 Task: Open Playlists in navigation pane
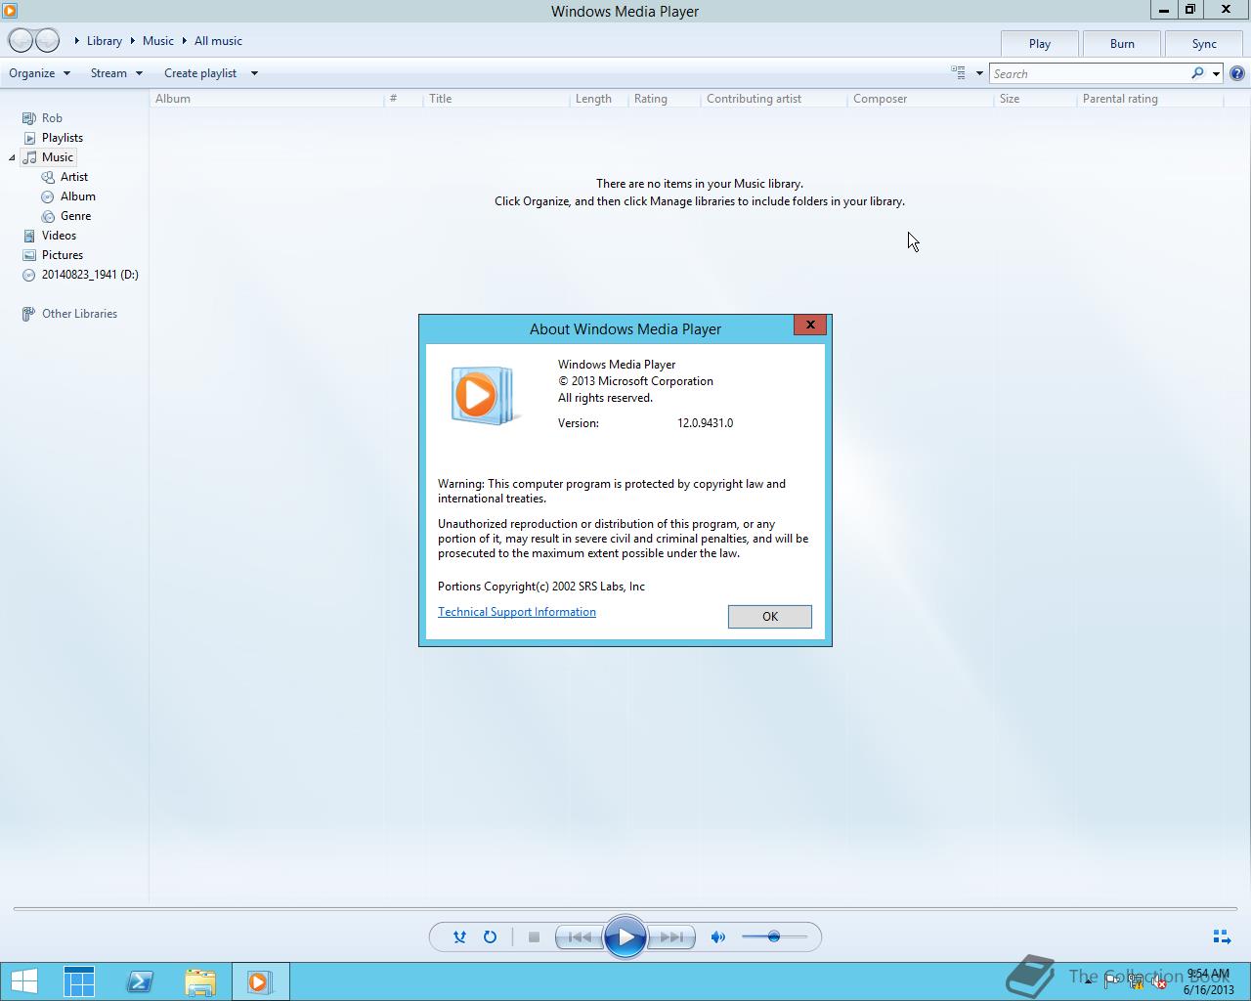click(62, 138)
